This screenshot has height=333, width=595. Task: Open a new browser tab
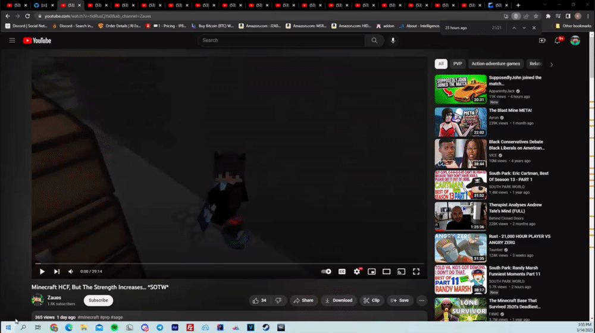click(x=518, y=5)
